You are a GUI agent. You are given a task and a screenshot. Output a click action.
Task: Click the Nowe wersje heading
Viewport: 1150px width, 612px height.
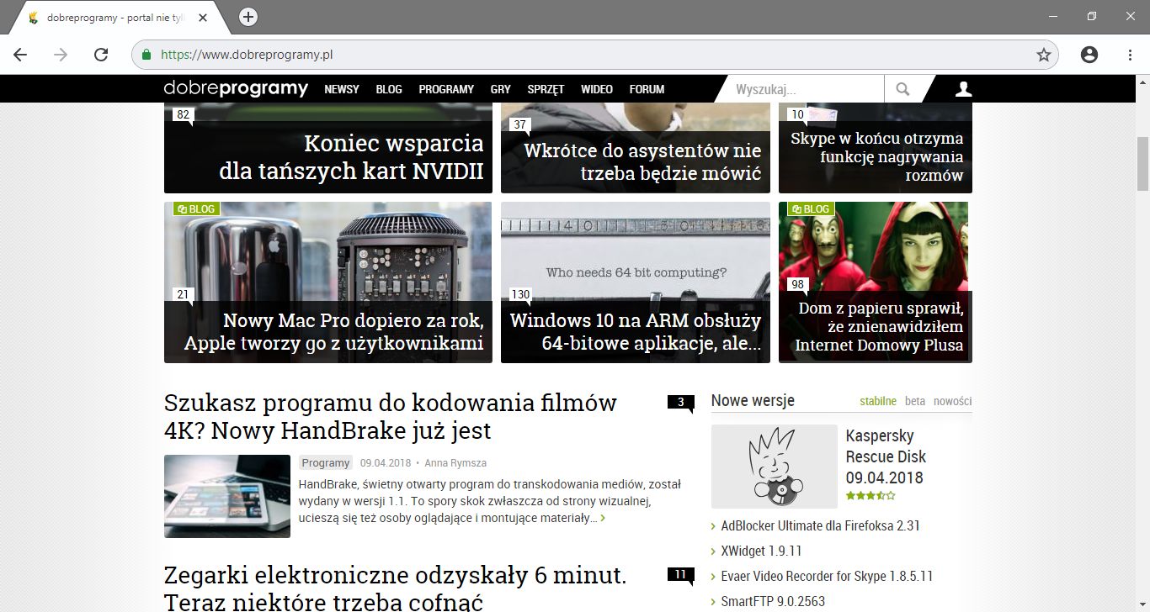pos(753,400)
